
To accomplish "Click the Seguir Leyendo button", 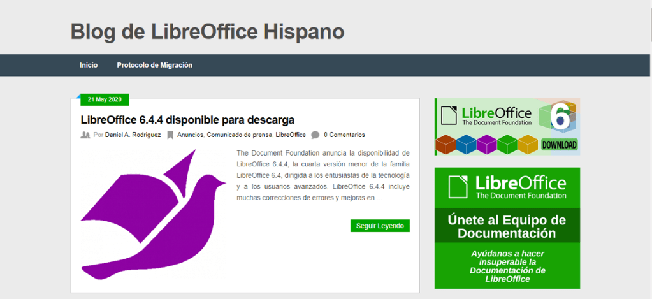I will [380, 226].
